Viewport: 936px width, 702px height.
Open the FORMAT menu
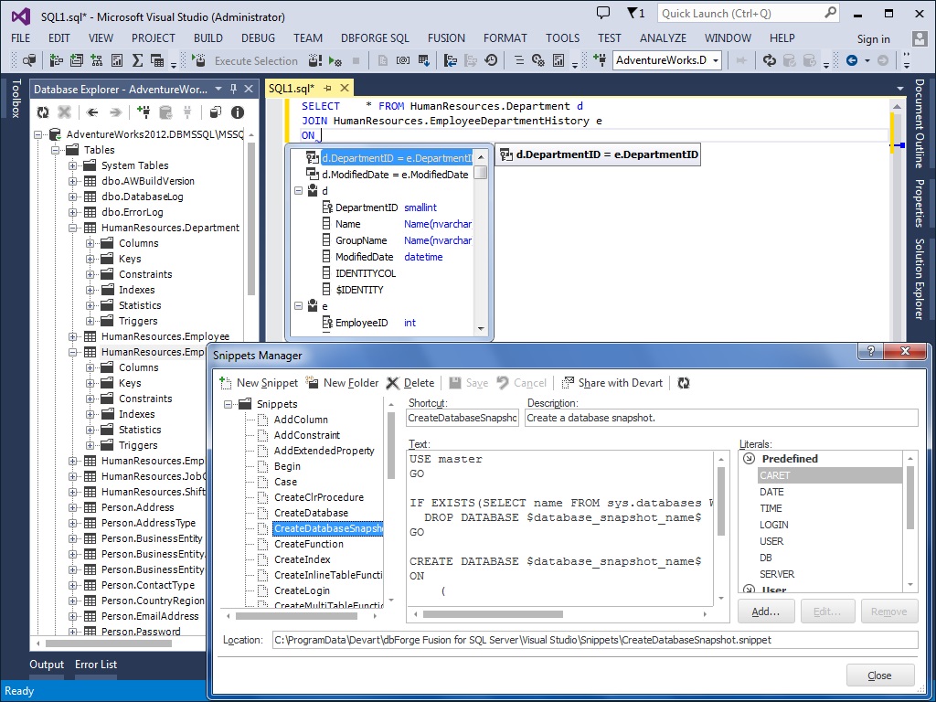(x=505, y=38)
